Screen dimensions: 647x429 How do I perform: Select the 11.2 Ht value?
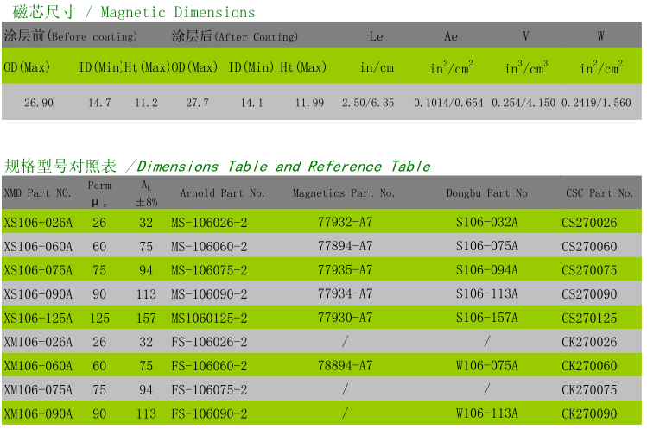pos(146,103)
